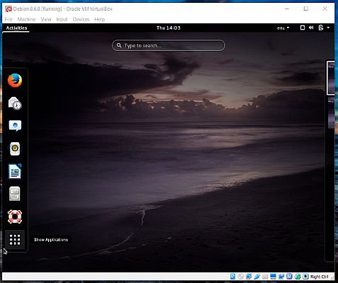Click the volume speaker icon in top bar
Screen dimensions: 338x283
(311, 28)
